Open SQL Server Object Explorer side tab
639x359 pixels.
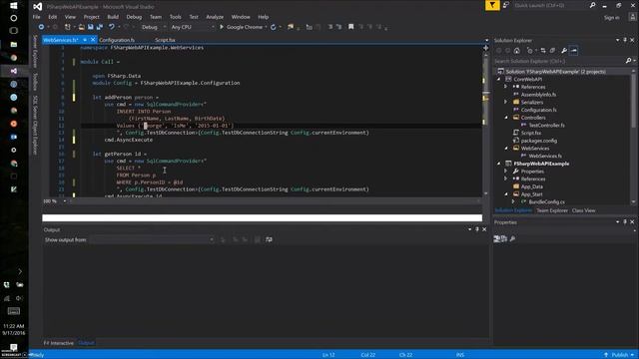tap(35, 125)
